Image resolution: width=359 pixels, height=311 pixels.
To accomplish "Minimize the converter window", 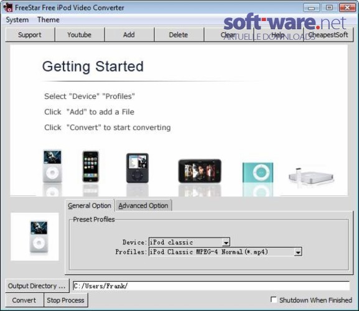I will tap(311, 7).
